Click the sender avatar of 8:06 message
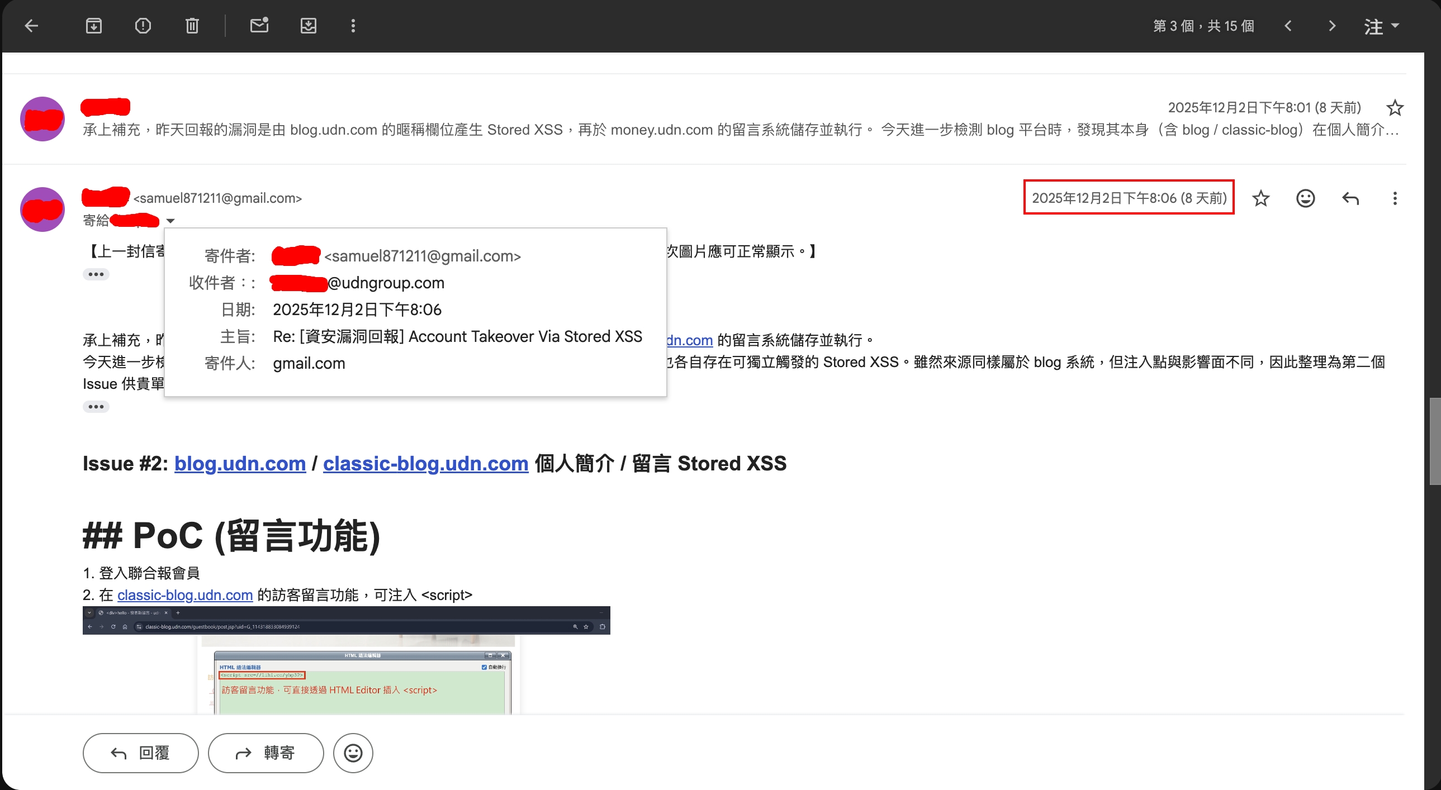Image resolution: width=1441 pixels, height=790 pixels. pyautogui.click(x=42, y=210)
